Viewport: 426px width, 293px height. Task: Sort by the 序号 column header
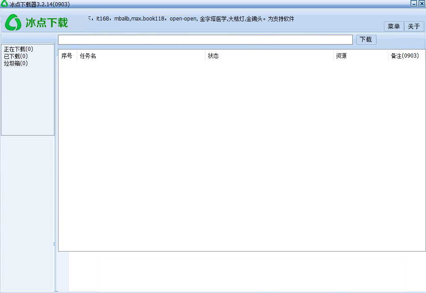click(67, 56)
